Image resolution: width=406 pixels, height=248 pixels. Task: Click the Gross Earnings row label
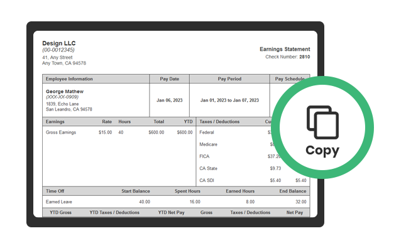(x=61, y=132)
